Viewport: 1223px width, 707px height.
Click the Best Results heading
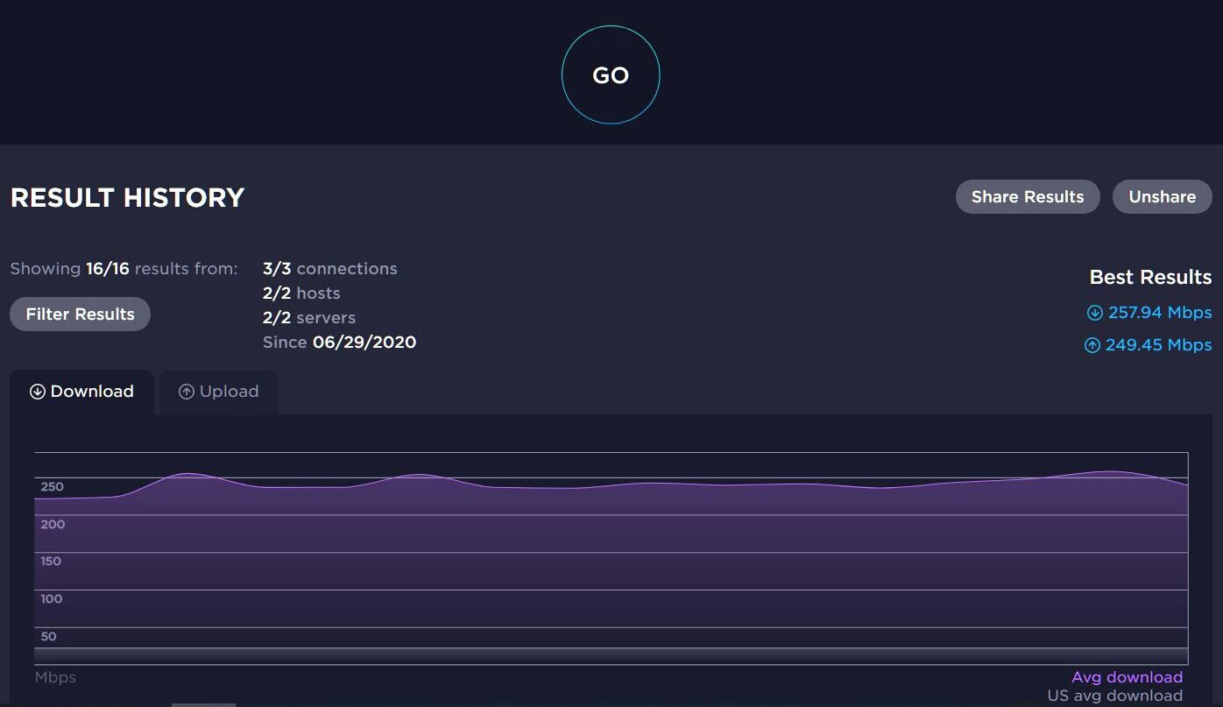point(1150,278)
